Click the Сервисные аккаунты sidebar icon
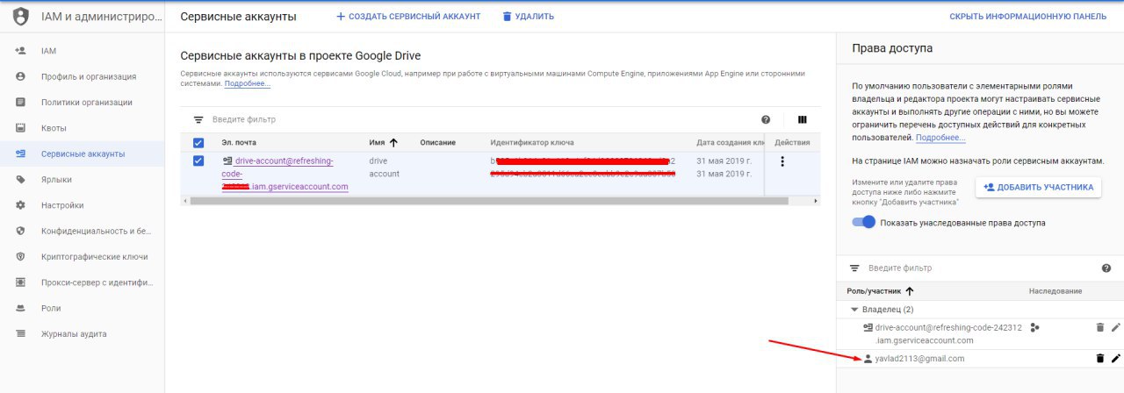The image size is (1124, 393). (20, 154)
